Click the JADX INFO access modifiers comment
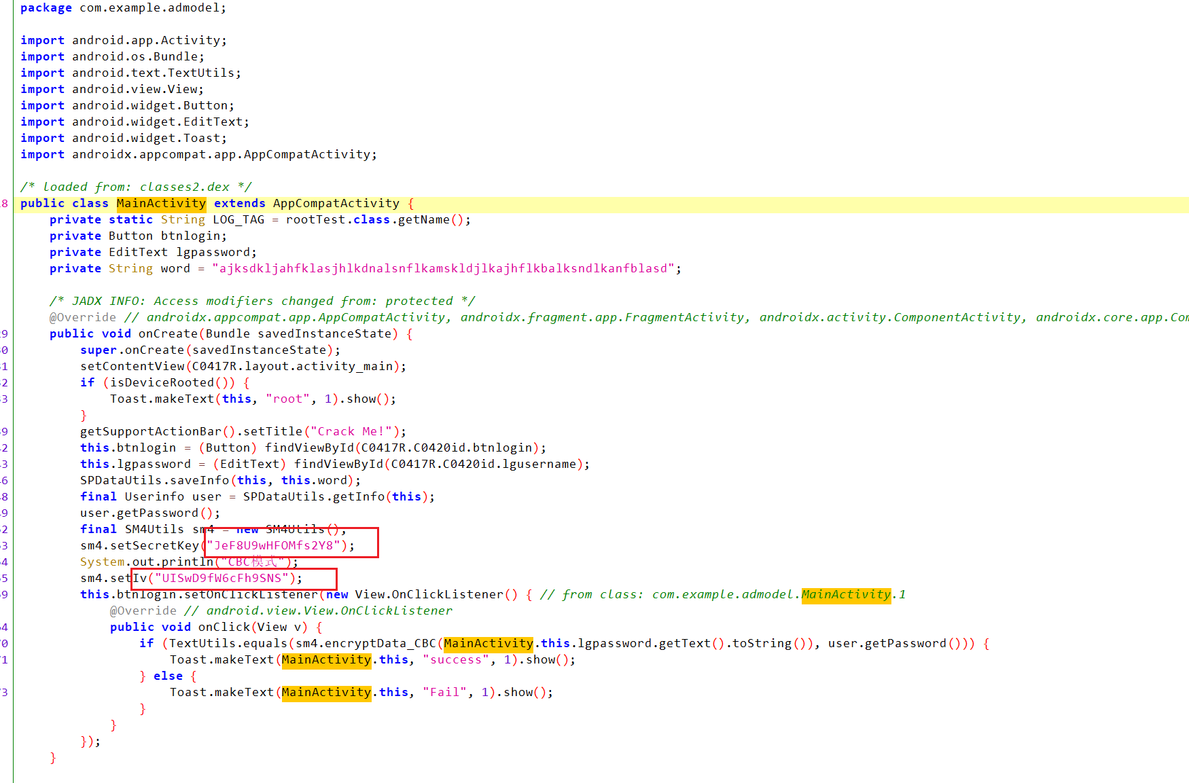Image resolution: width=1189 pixels, height=783 pixels. tap(262, 302)
